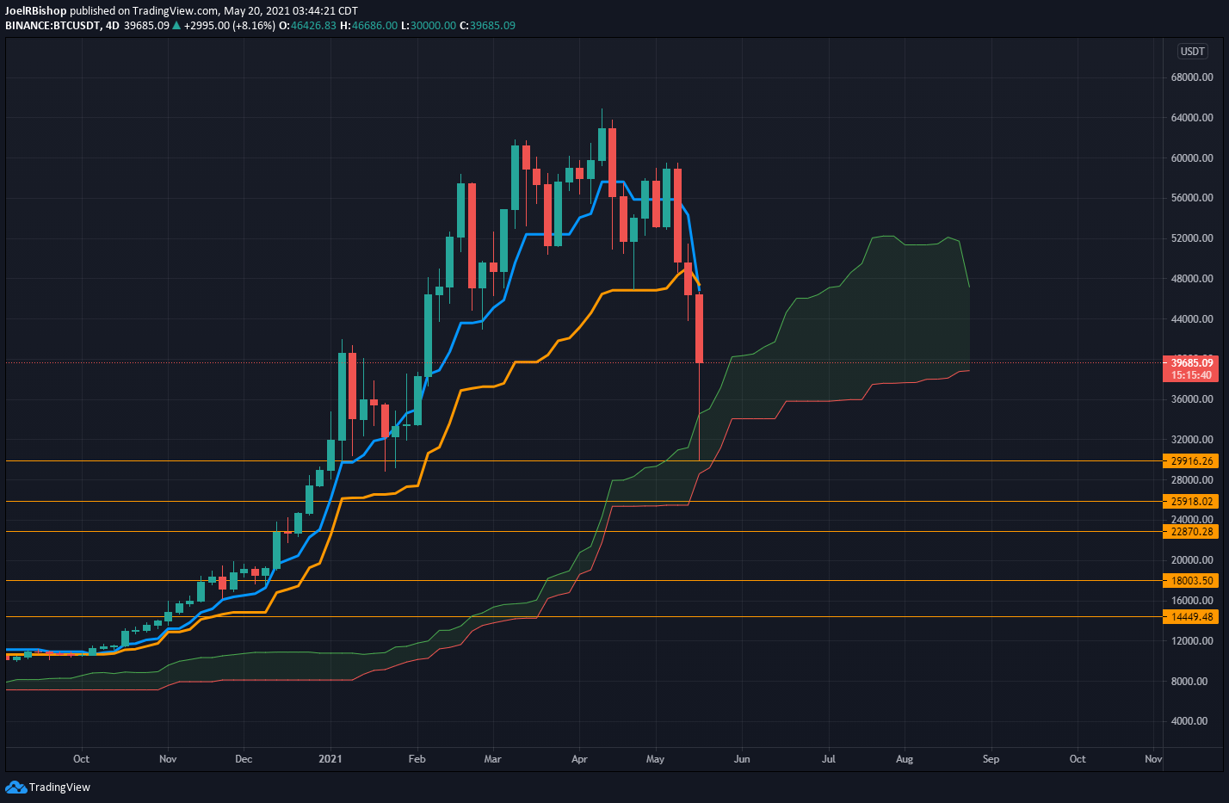
Task: Select the BINANCE:BTCUSDT symbol label
Action: 52,26
